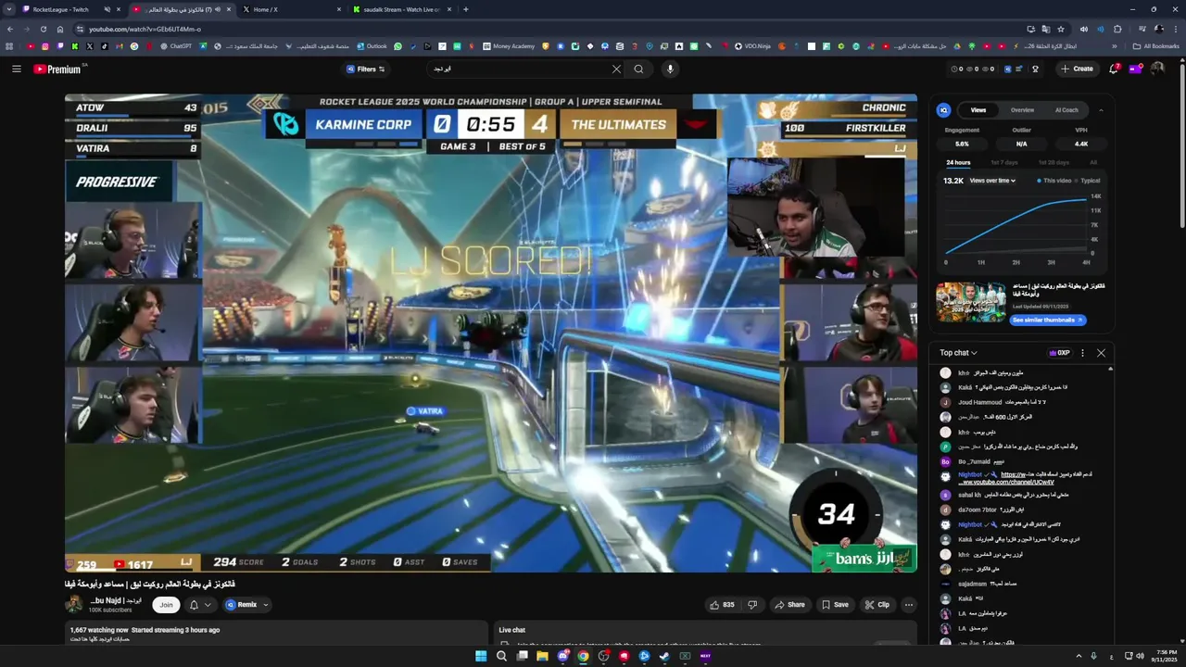The height and width of the screenshot is (667, 1186).
Task: Clear the YouTube search box text
Action: point(616,69)
